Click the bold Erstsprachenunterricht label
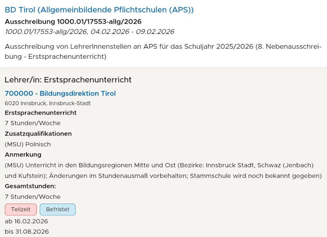The image size is (327, 237). pos(40,113)
